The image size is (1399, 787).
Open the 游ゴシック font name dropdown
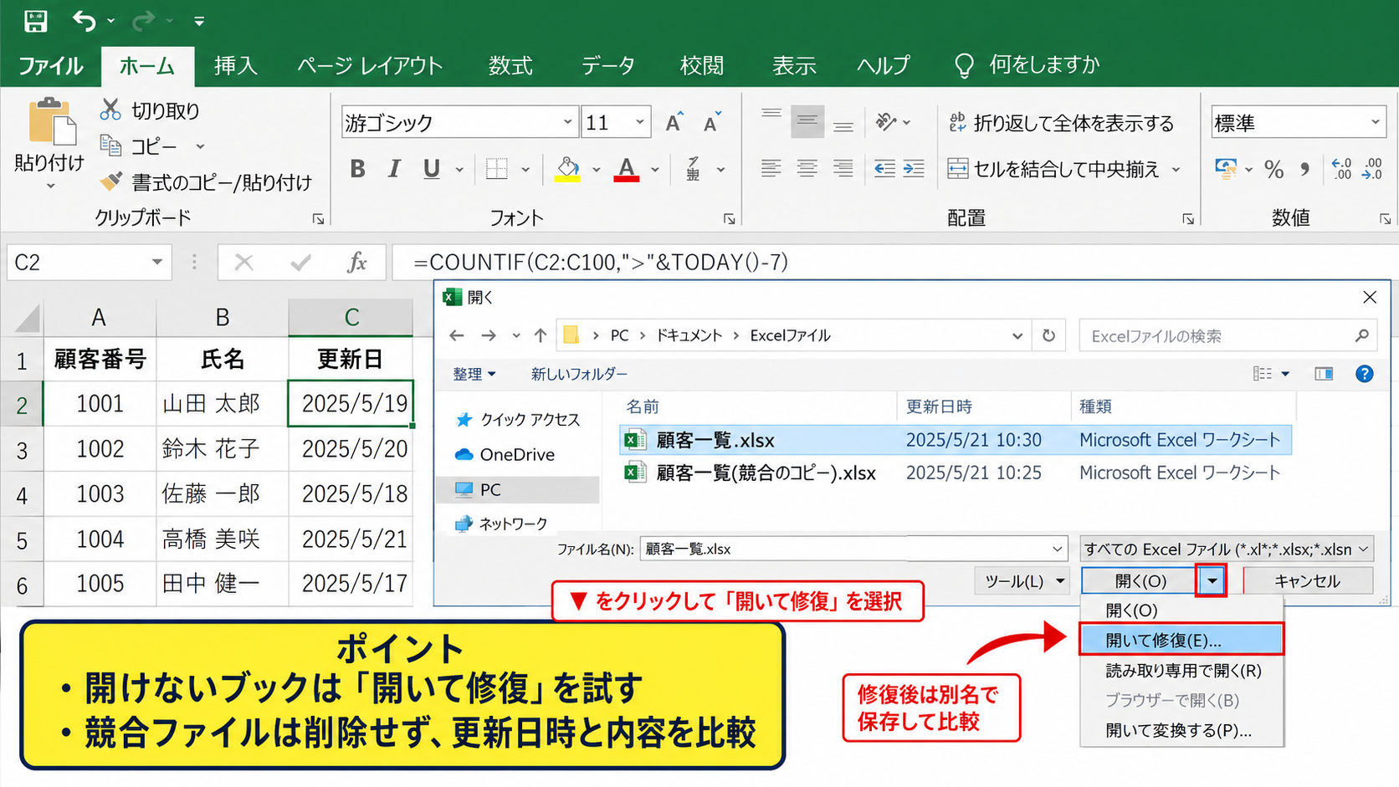pos(567,123)
